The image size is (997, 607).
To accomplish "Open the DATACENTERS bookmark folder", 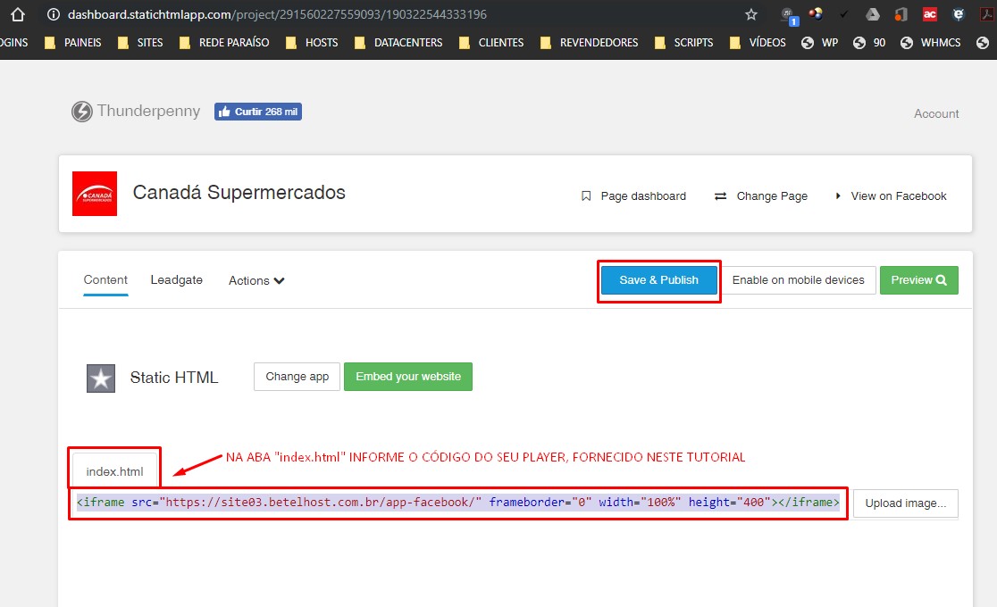I will (x=398, y=42).
